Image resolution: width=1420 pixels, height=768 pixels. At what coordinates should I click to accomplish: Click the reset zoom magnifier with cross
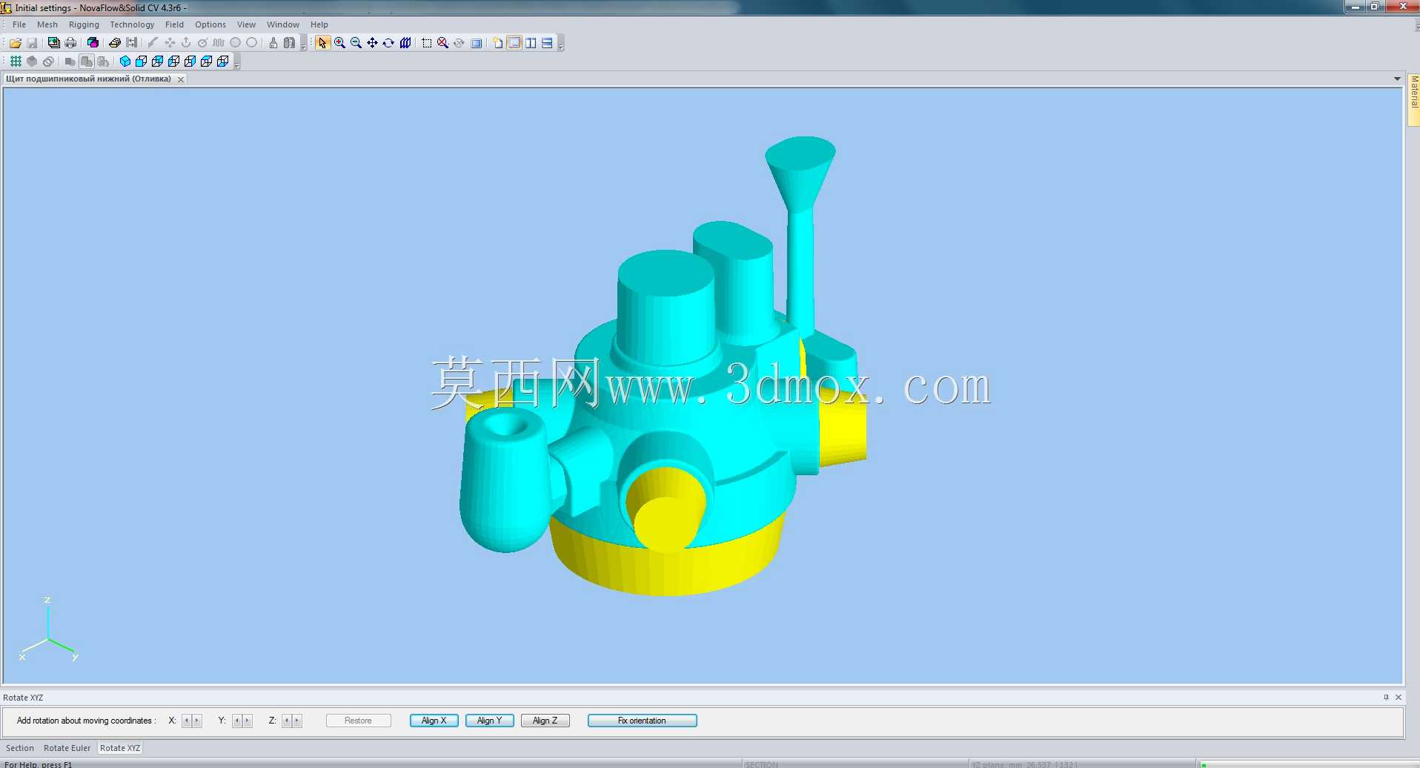coord(443,43)
